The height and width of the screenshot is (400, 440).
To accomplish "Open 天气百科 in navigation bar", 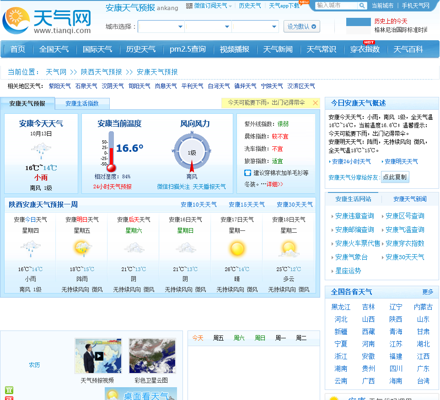I will click(x=408, y=49).
